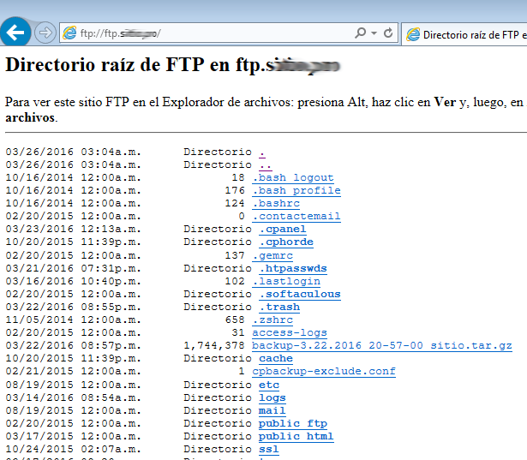Go to parent directory (..) link
This screenshot has width=527, height=460.
(266, 164)
